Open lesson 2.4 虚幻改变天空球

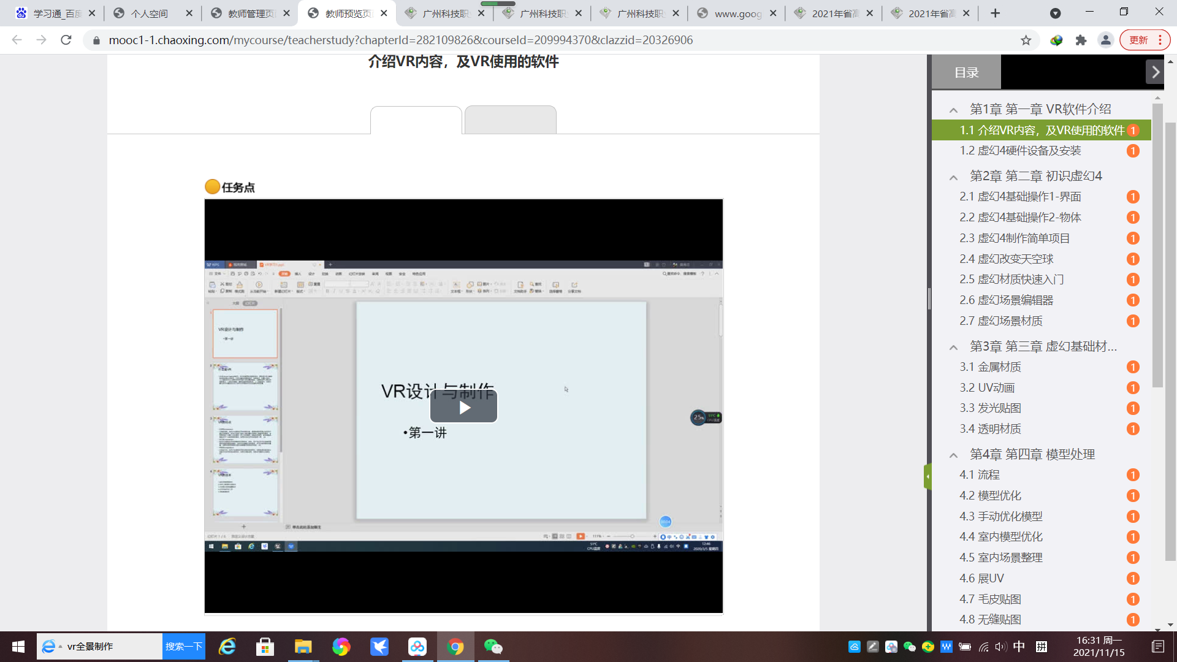pos(1006,259)
